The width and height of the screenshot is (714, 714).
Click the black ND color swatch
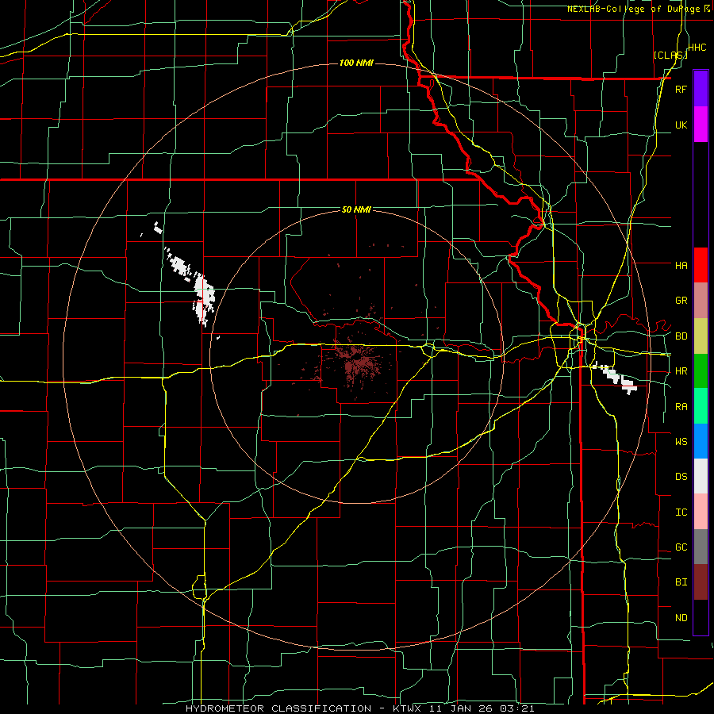click(701, 617)
